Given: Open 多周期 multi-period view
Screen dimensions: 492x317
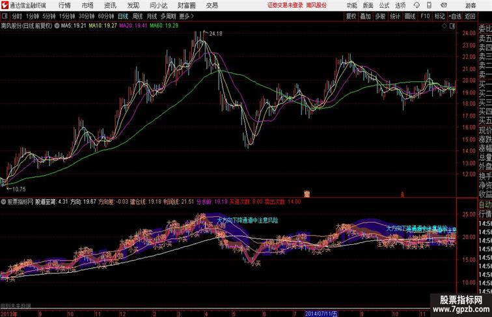Looking at the screenshot, I should 168,16.
